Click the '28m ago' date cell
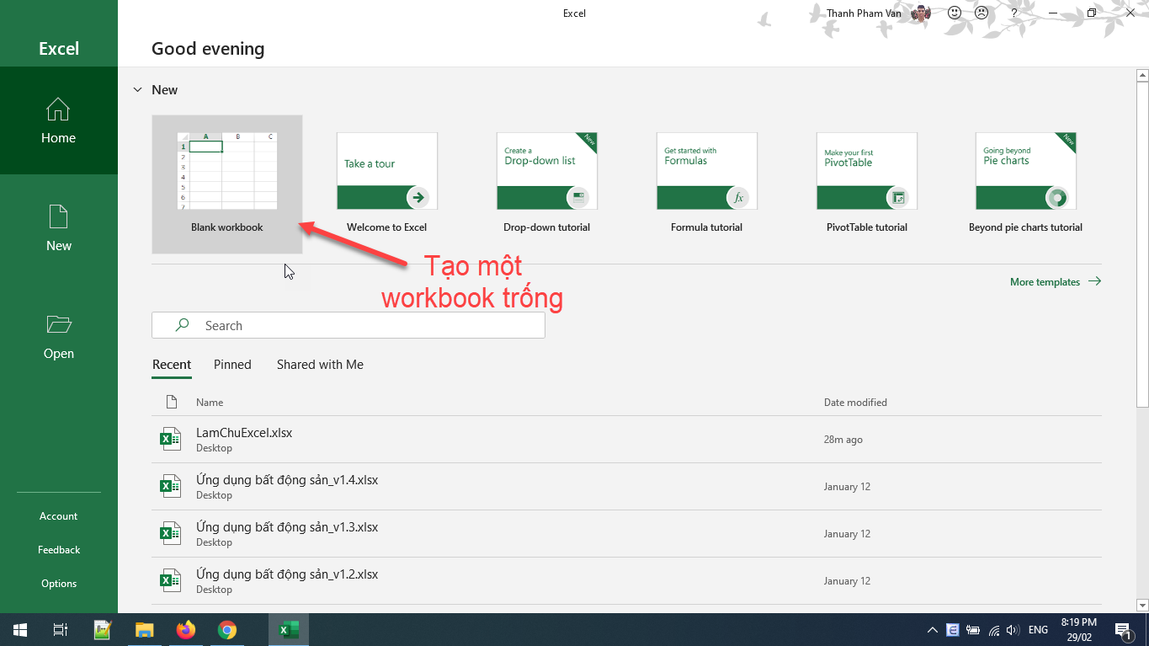Image resolution: width=1149 pixels, height=646 pixels. pos(843,440)
